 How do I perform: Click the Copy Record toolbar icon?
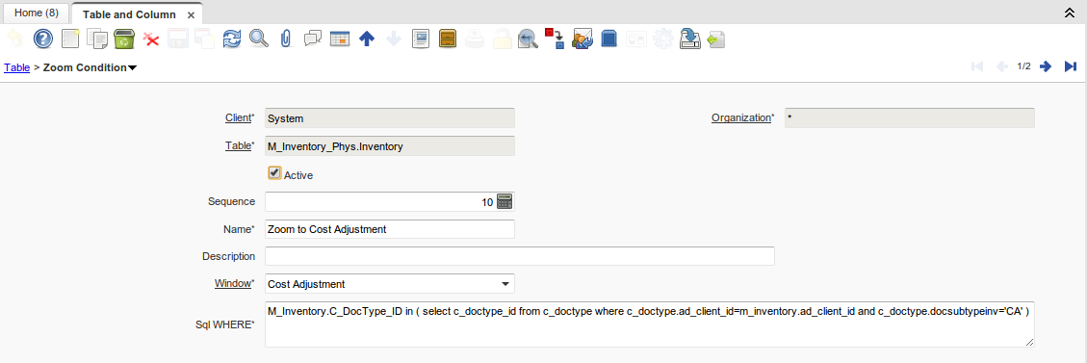97,39
